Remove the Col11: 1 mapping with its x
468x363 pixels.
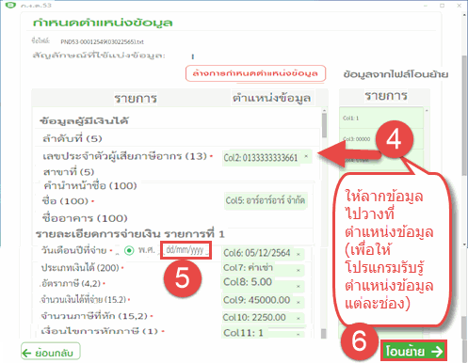(x=299, y=334)
